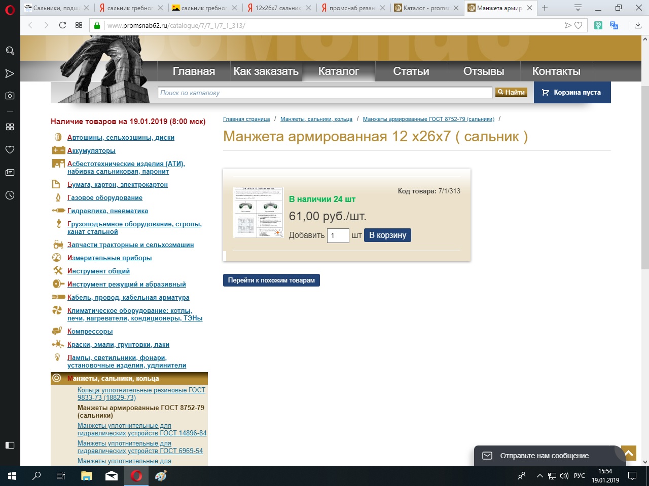This screenshot has height=486, width=649.
Task: Open Opera menu logo button
Action: coord(10,9)
